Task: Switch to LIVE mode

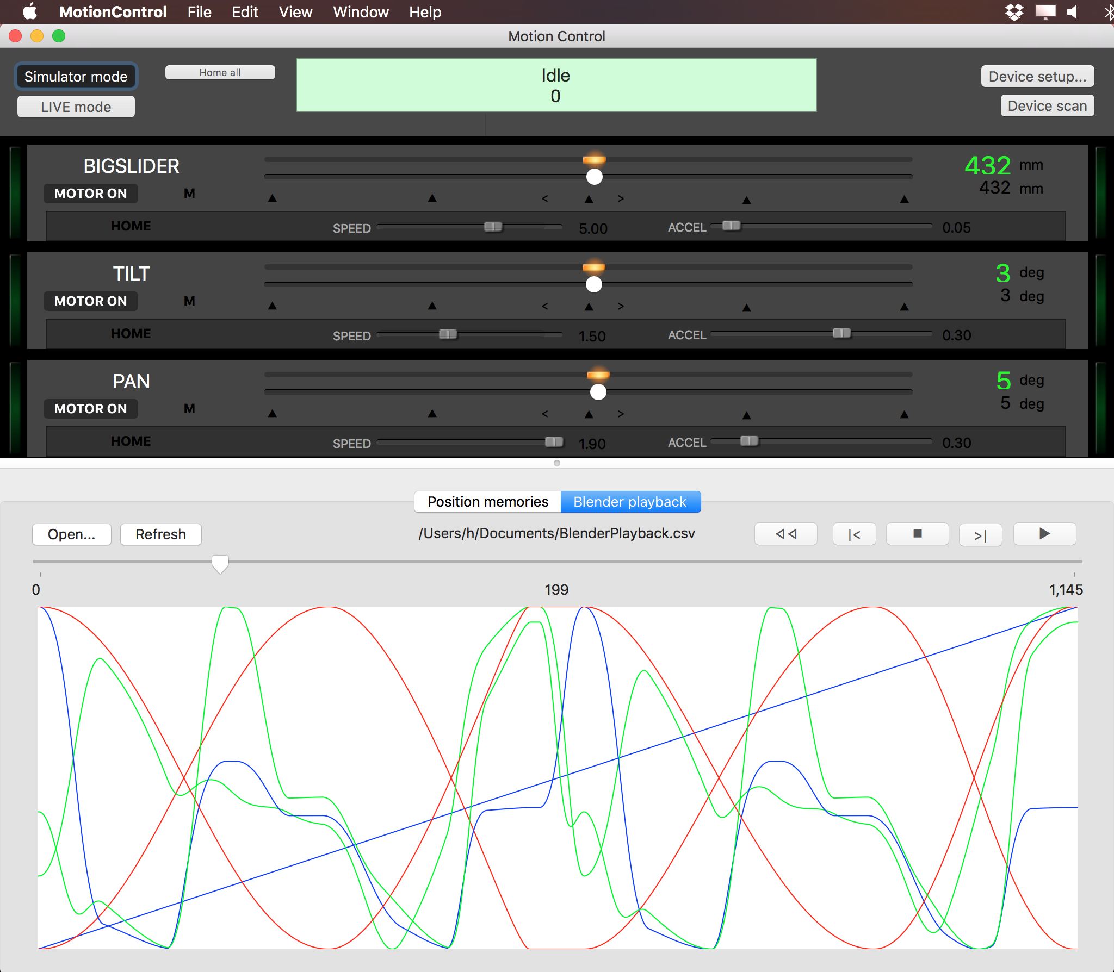Action: pos(76,107)
